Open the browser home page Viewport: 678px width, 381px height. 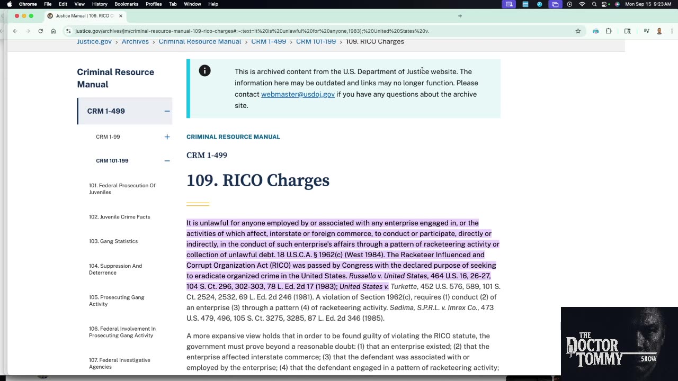53,31
